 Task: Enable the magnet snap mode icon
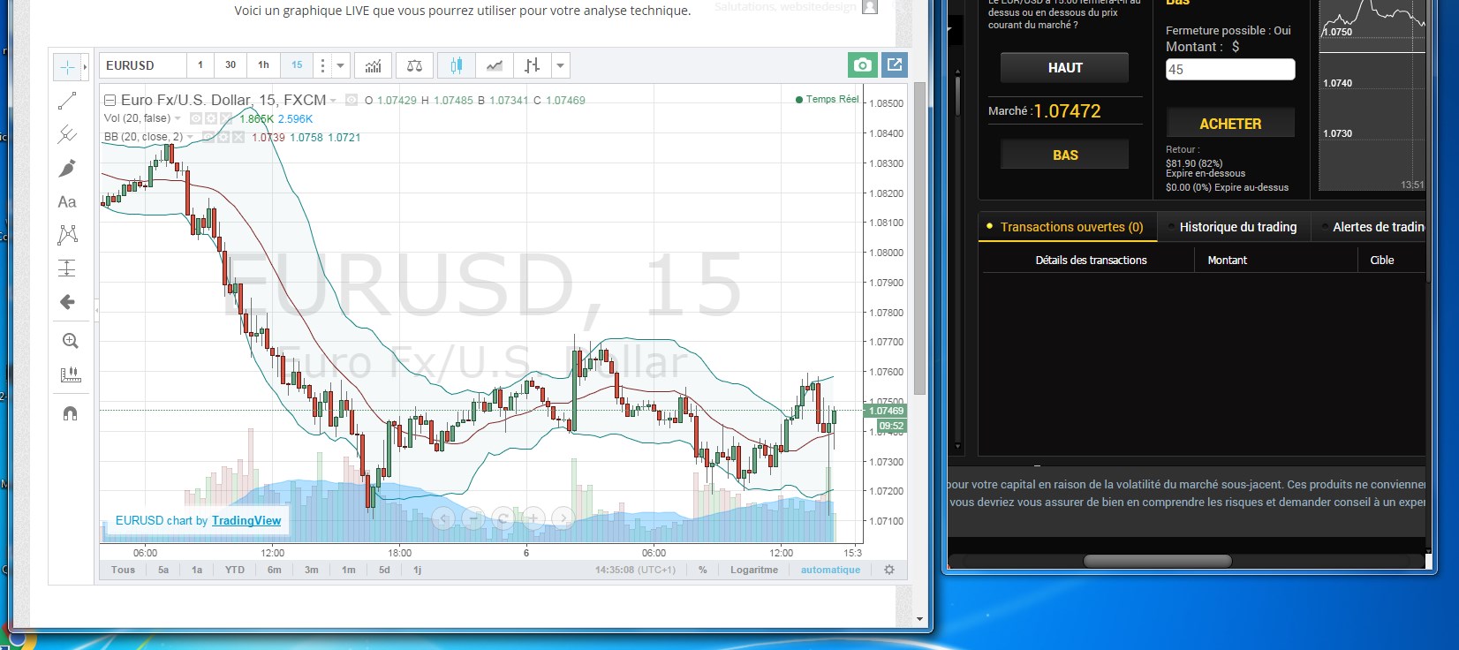pyautogui.click(x=70, y=413)
